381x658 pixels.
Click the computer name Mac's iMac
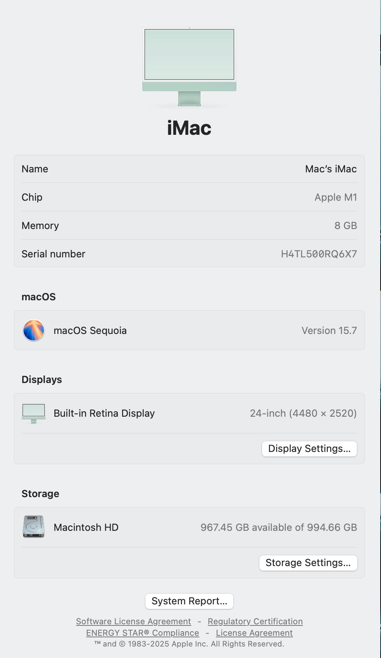331,169
